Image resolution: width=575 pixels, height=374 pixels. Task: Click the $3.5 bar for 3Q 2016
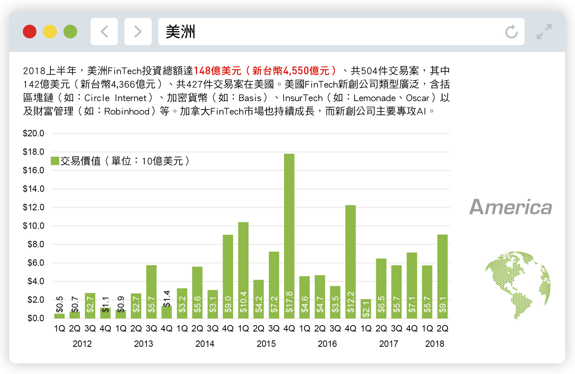tap(335, 302)
